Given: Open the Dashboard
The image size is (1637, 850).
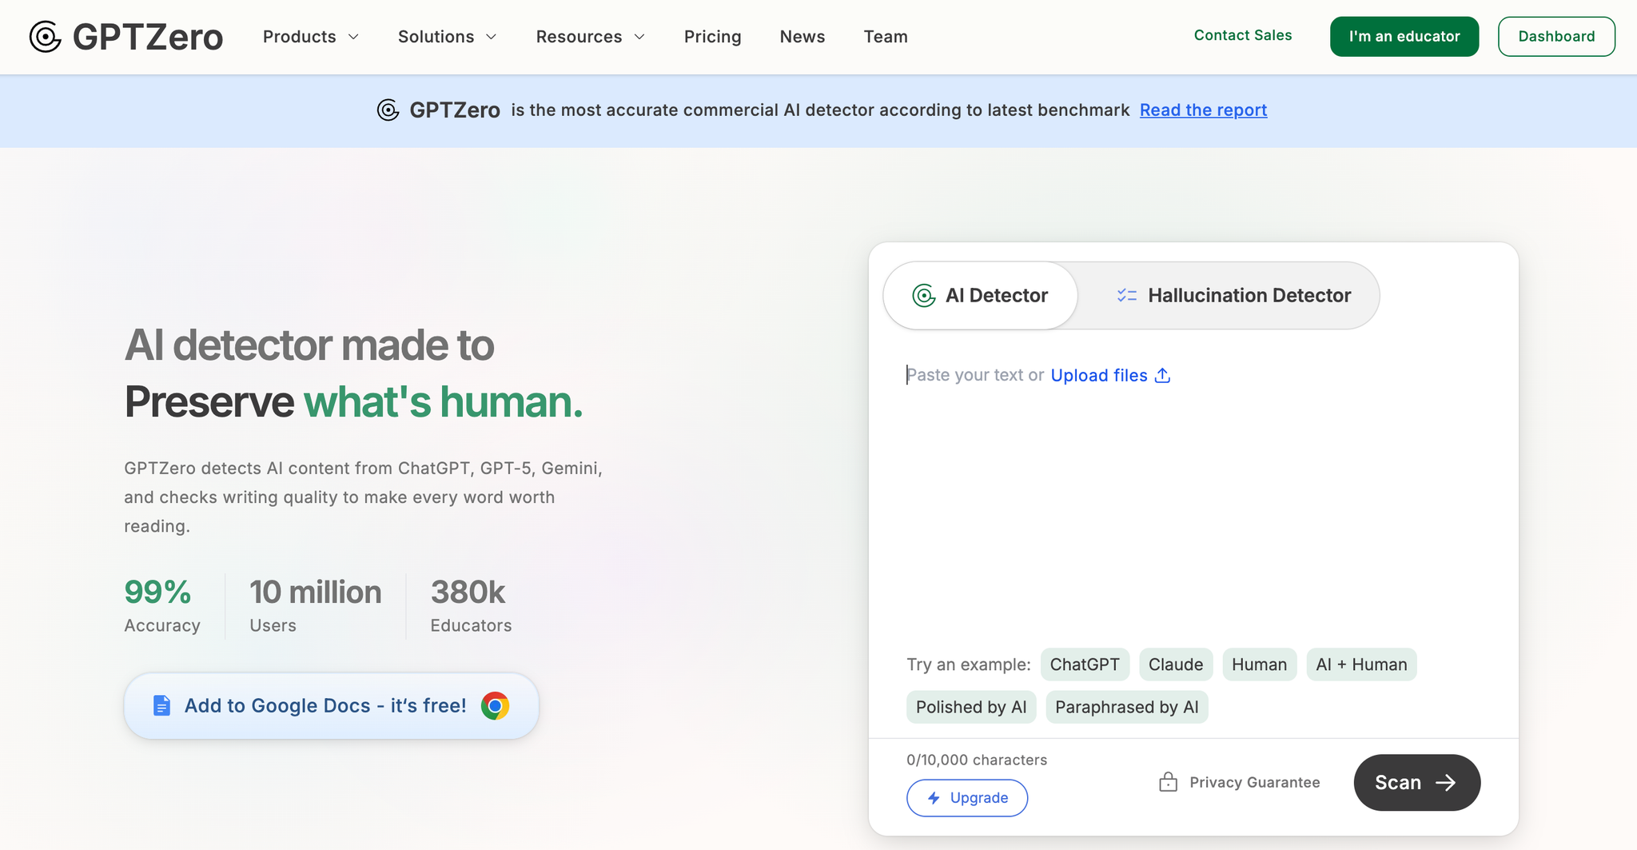Looking at the screenshot, I should pyautogui.click(x=1556, y=37).
